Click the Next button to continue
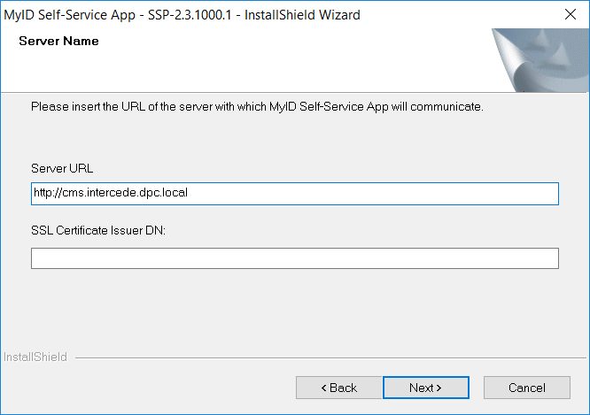The width and height of the screenshot is (590, 415). [426, 388]
